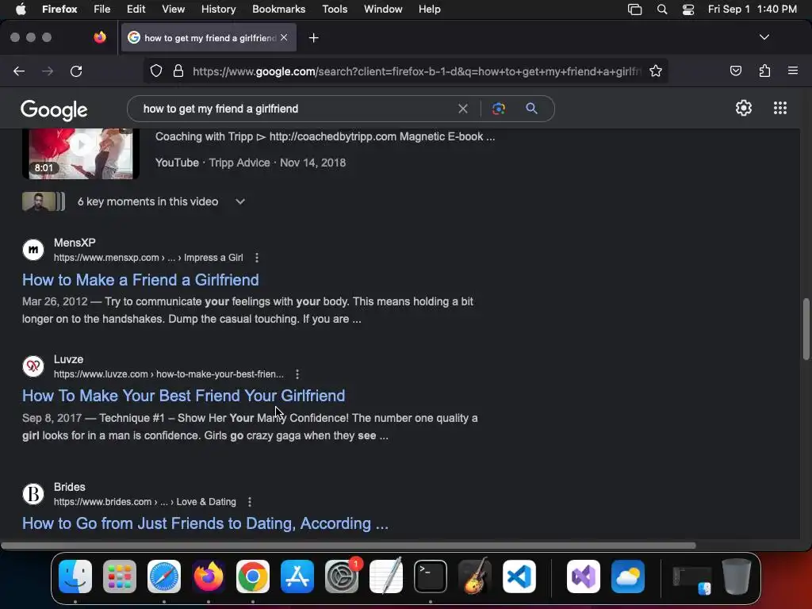Open the Apple menu

21,10
